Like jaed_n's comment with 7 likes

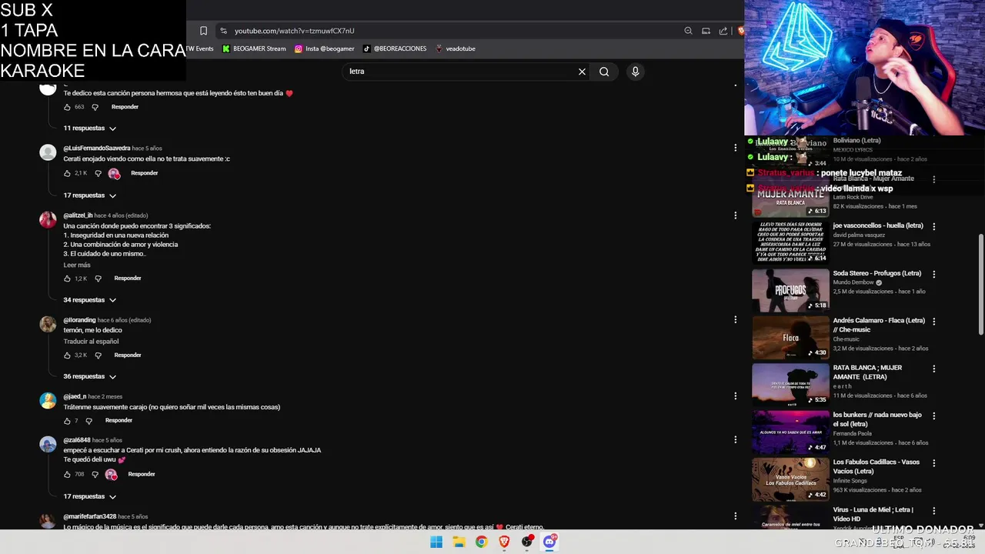tap(67, 421)
